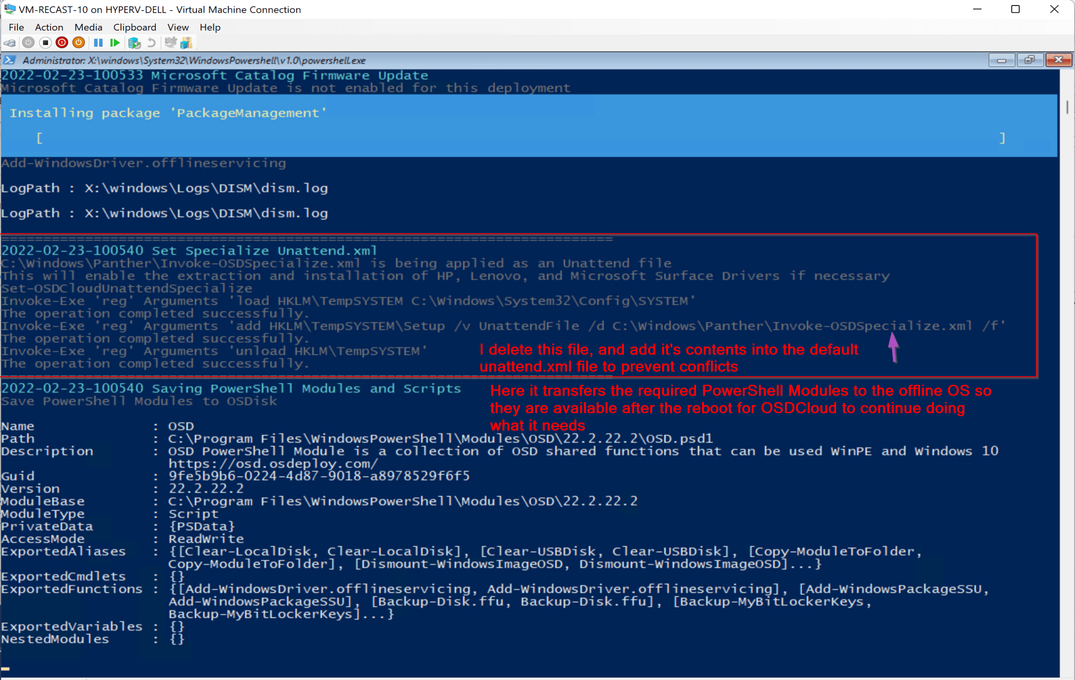The height and width of the screenshot is (680, 1075).
Task: Click the PowerShell window title icon
Action: click(x=10, y=60)
